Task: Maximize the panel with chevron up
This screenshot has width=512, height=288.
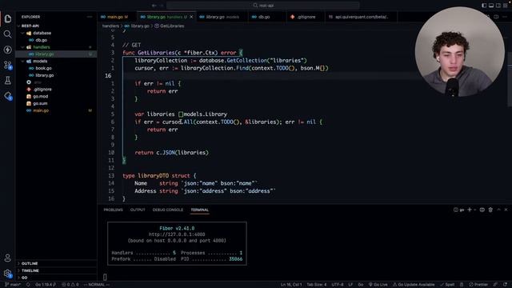Action: tap(498, 210)
